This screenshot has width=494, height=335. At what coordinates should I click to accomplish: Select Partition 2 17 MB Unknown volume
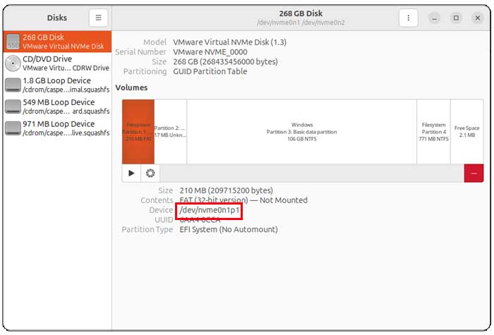[171, 132]
